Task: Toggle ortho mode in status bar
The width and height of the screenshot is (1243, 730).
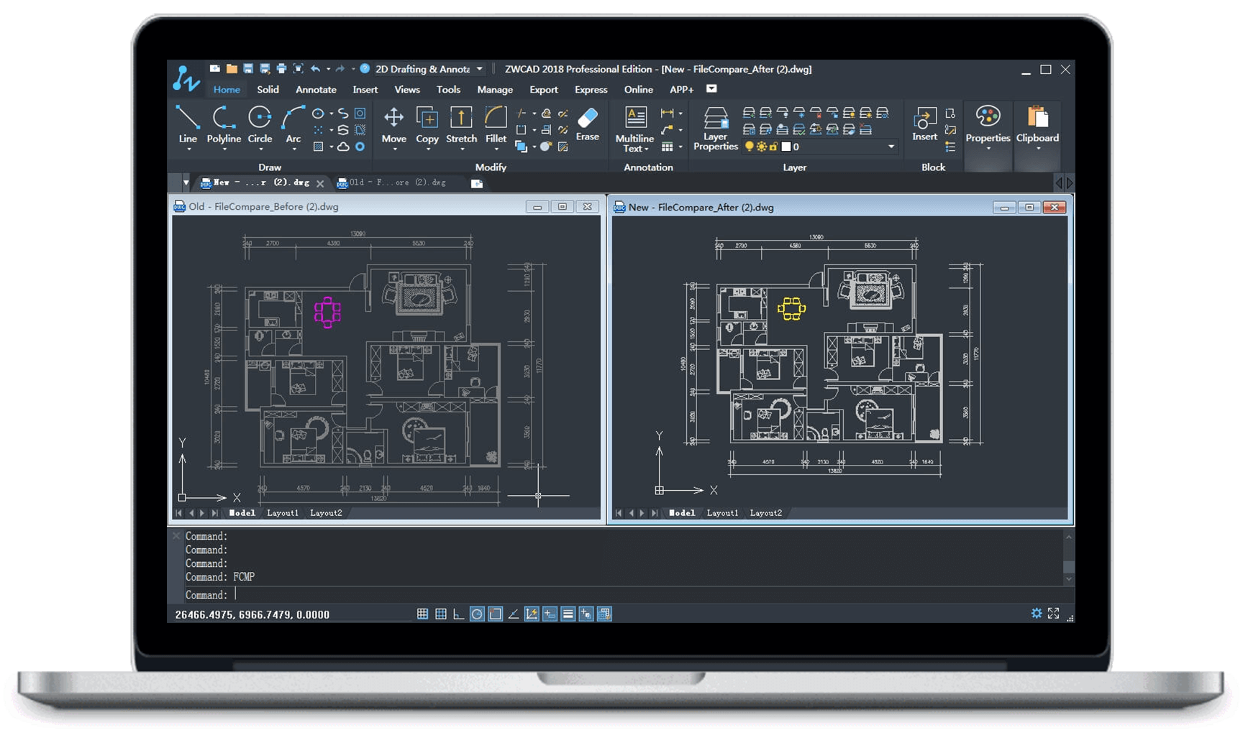Action: tap(458, 614)
